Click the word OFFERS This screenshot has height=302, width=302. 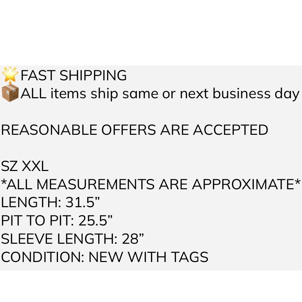pos(129,130)
